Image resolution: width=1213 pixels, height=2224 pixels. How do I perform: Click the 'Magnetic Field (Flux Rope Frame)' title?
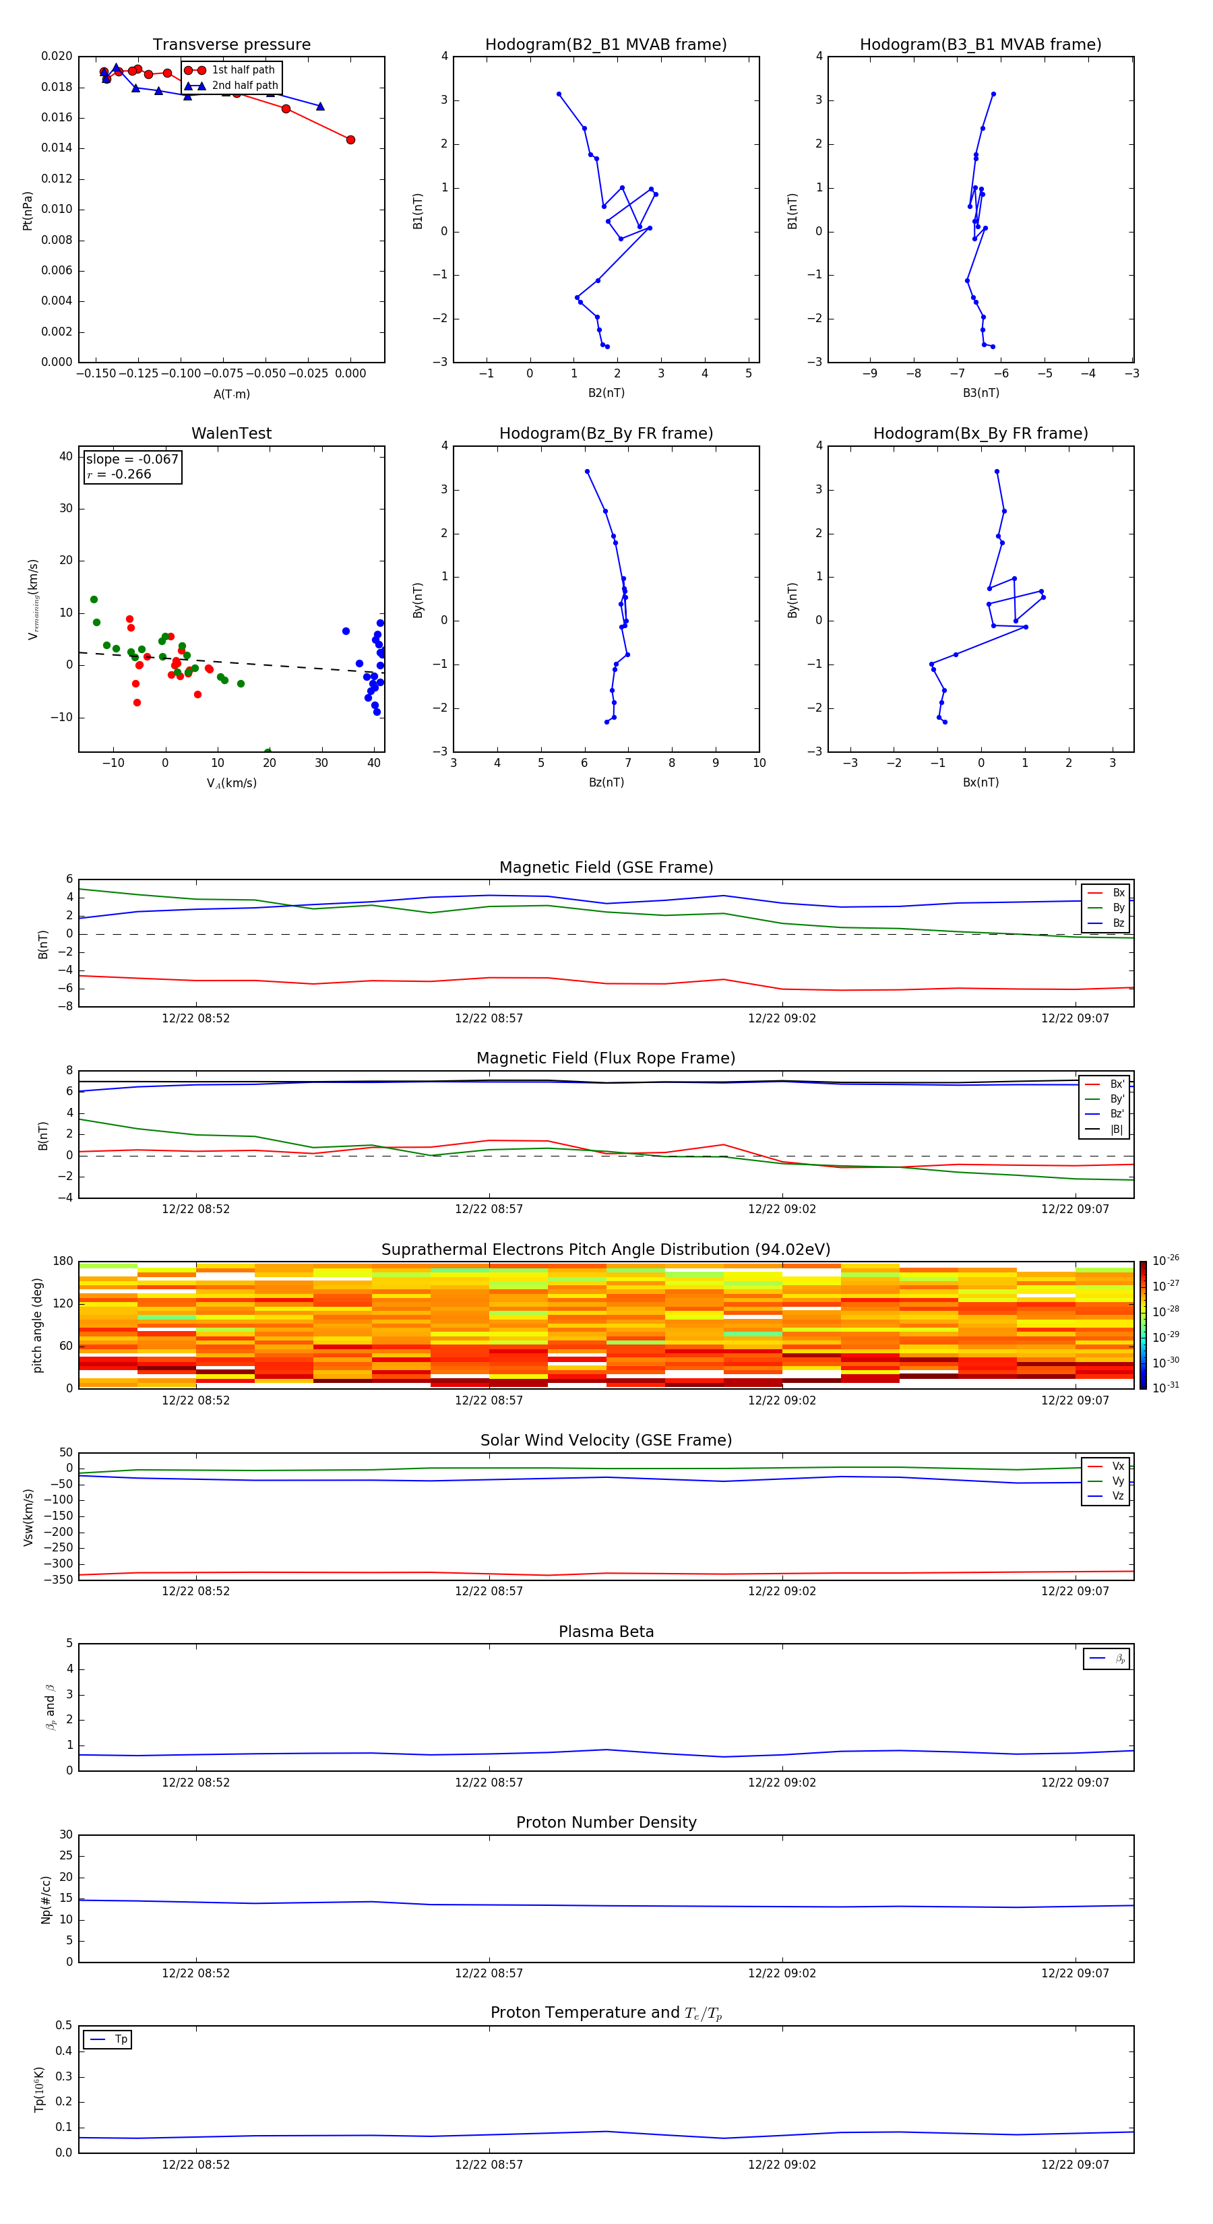606,1059
